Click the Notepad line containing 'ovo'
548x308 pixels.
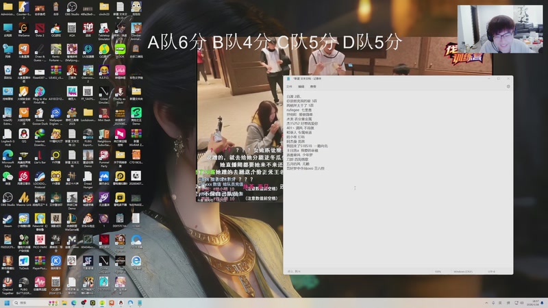point(306,168)
